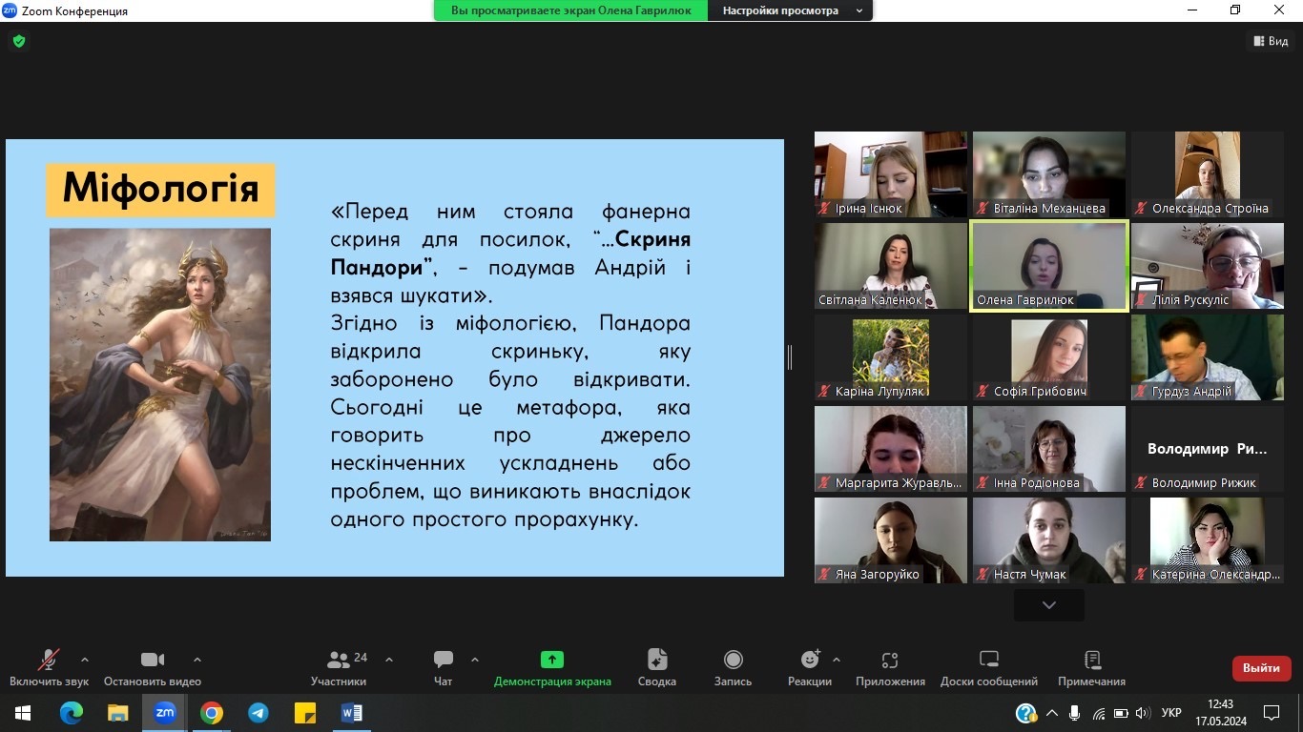Select Гурдуз Андрій video tile
The image size is (1303, 732).
[1208, 357]
